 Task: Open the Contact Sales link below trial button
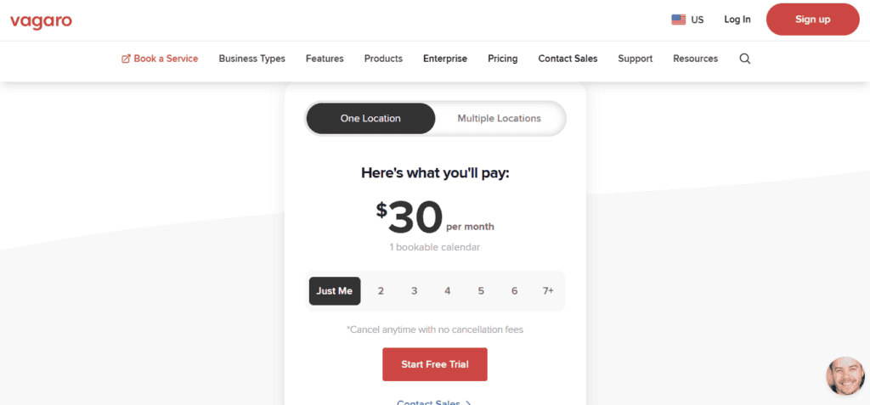click(x=434, y=402)
